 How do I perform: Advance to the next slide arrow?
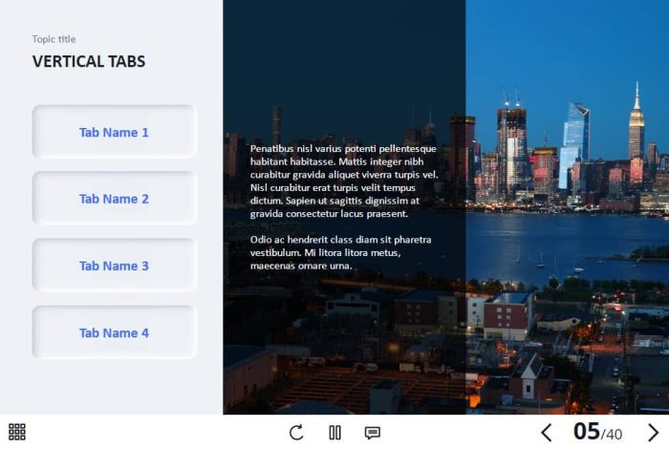653,433
